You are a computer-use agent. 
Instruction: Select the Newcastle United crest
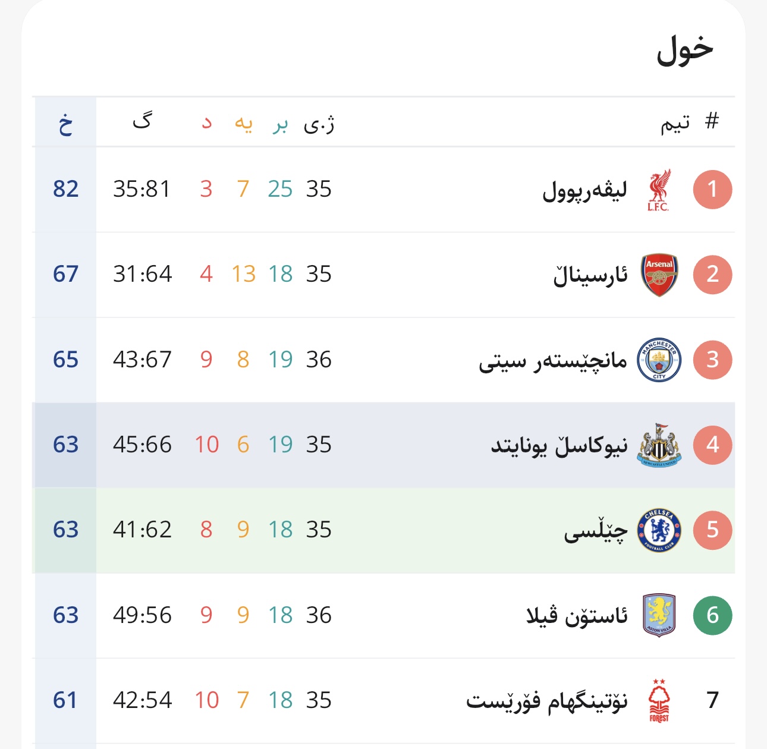point(659,445)
